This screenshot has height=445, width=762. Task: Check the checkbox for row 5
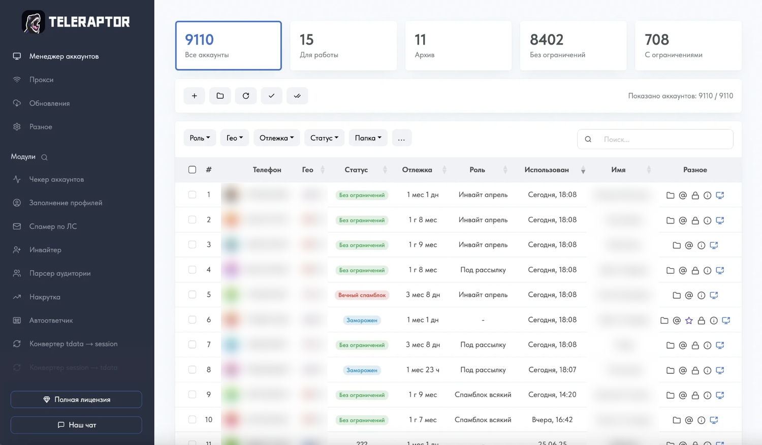pos(192,295)
